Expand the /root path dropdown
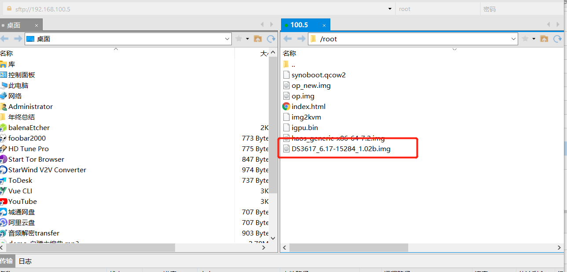Viewport: 567px width, 272px height. [x=514, y=39]
